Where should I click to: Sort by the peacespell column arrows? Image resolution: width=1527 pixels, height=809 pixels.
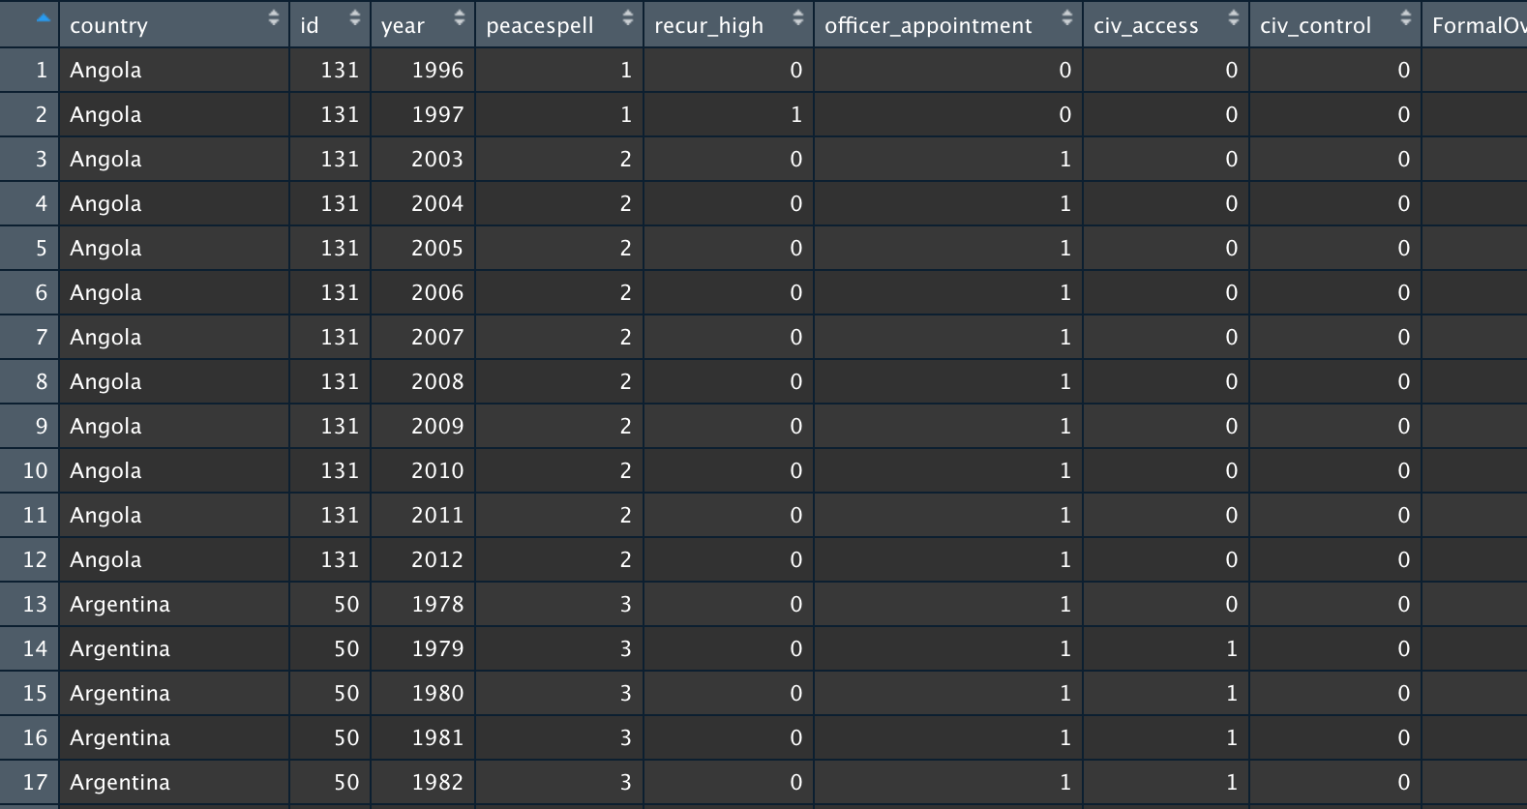[x=628, y=17]
